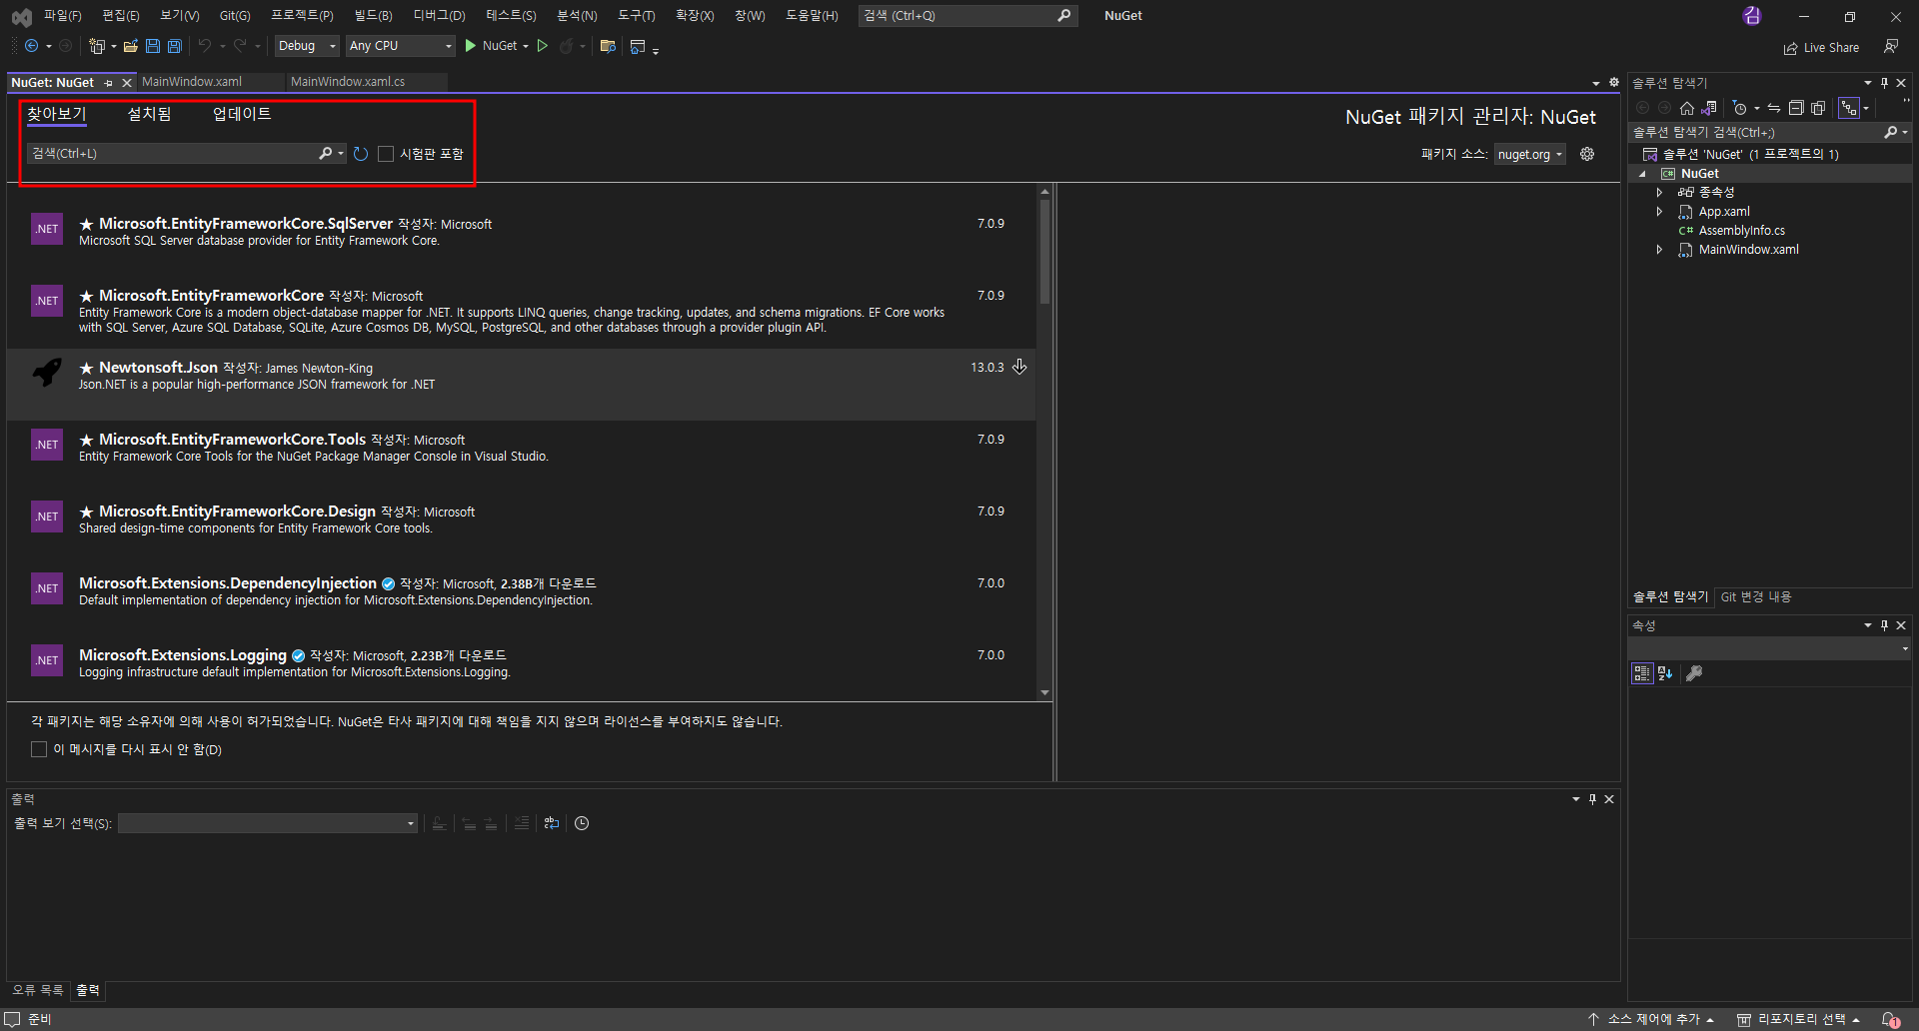
Task: Refresh the NuGet package list
Action: coord(361,154)
